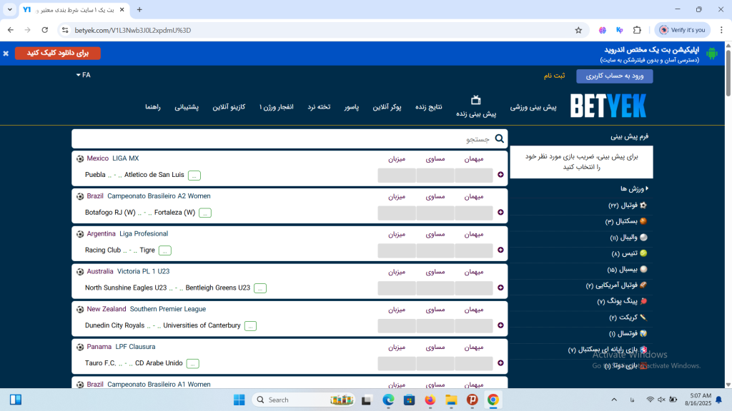Viewport: 732px width, 411px height.
Task: Click the BETYEK logo
Action: pyautogui.click(x=608, y=106)
